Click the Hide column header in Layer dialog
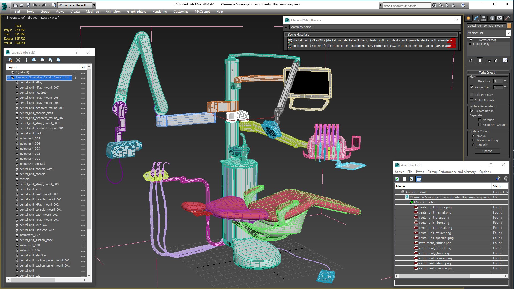 [83, 67]
